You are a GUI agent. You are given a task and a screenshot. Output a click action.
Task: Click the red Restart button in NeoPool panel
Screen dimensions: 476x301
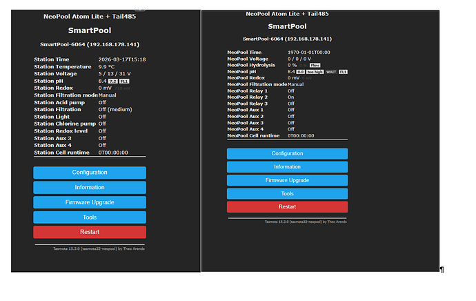point(287,207)
